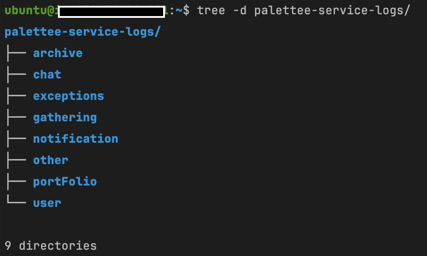Select the other directory entry
Viewport: 427px width, 256px height.
(x=51, y=160)
